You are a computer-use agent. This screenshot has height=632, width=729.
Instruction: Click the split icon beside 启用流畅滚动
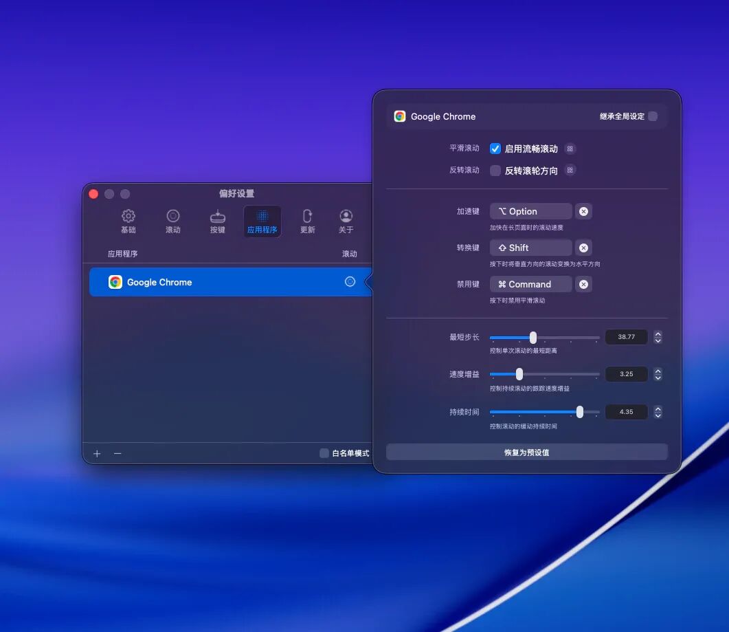570,149
